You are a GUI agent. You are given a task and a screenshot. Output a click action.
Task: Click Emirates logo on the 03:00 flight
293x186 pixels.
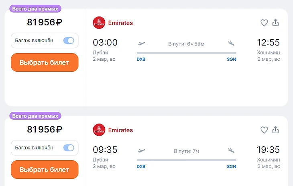pyautogui.click(x=99, y=23)
